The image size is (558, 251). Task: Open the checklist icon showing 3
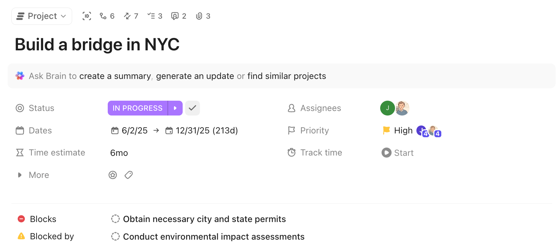click(x=152, y=16)
